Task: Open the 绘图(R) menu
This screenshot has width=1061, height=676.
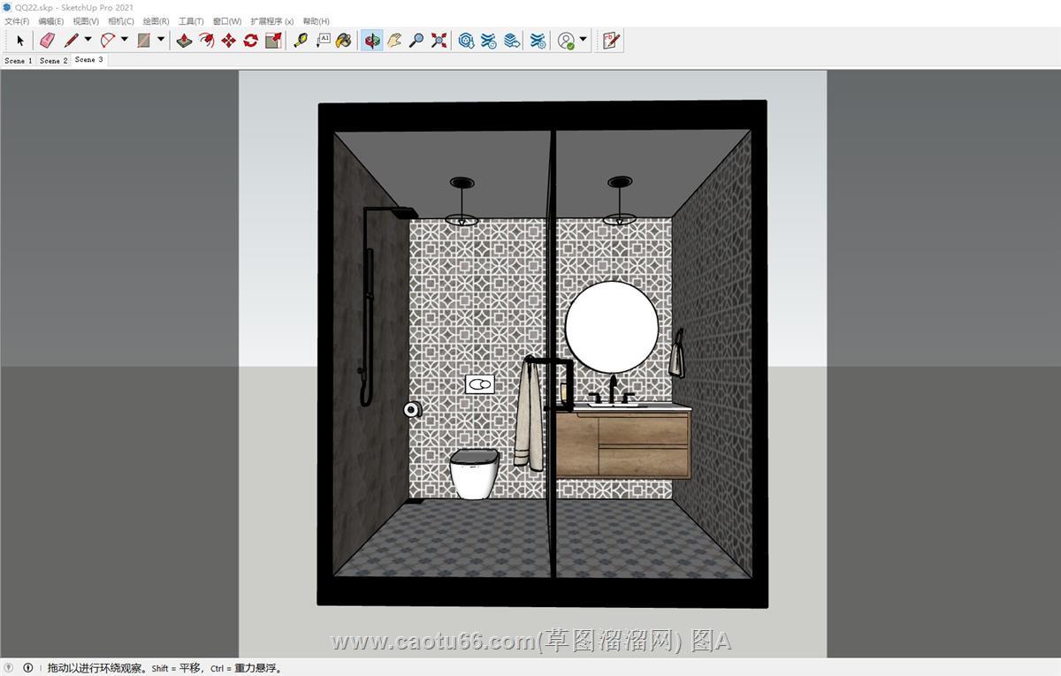Action: [x=156, y=21]
